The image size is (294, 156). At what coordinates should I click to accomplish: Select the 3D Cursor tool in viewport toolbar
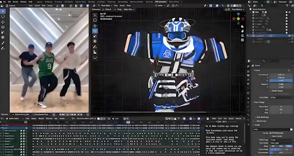[95, 20]
